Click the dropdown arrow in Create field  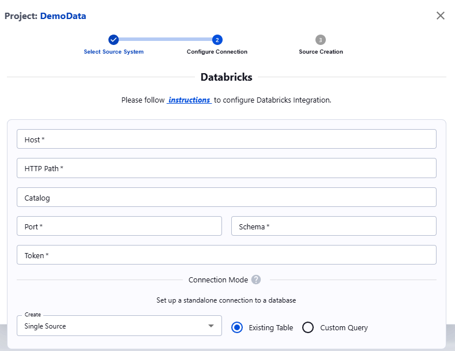click(210, 326)
